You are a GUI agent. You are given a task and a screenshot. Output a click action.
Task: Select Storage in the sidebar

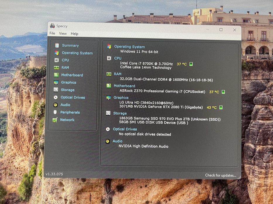(68, 90)
